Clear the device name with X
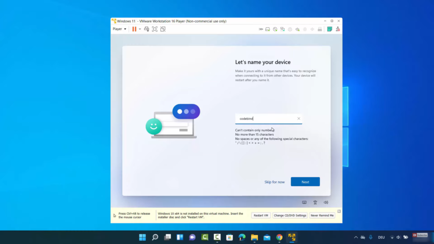The height and width of the screenshot is (244, 434). click(x=299, y=119)
